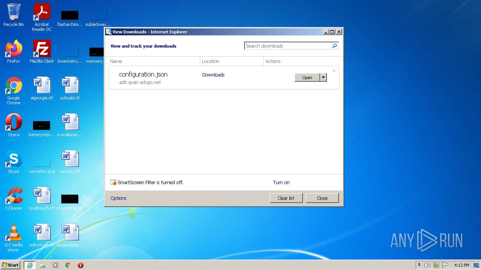Select the flasharchite desktop file
The width and height of the screenshot is (481, 270).
click(x=70, y=18)
